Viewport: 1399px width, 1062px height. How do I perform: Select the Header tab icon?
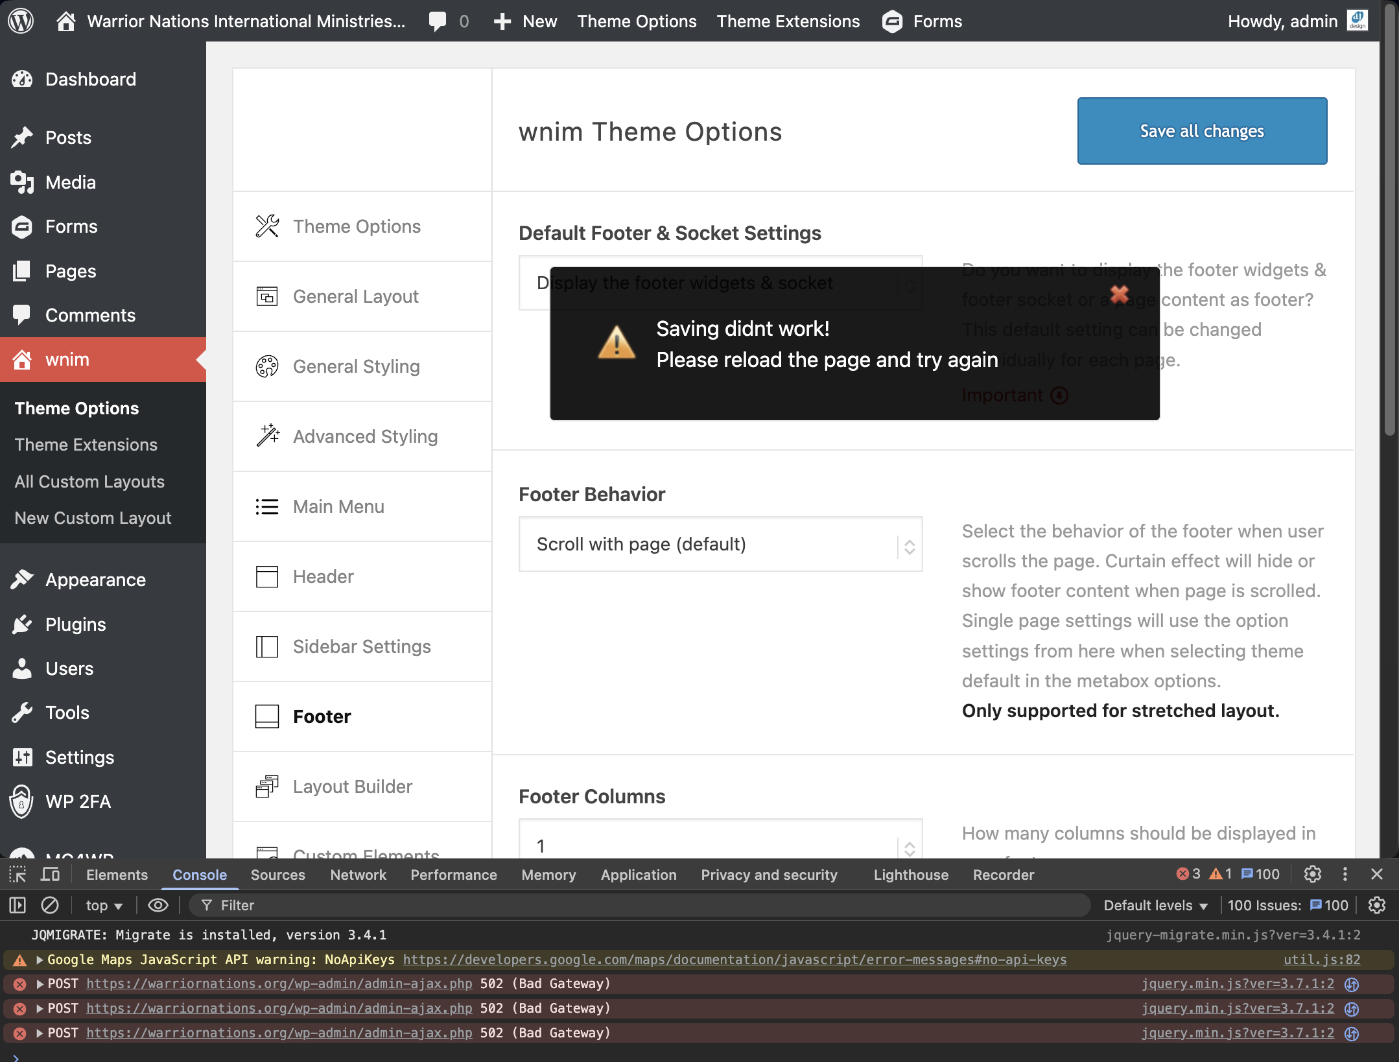point(266,576)
